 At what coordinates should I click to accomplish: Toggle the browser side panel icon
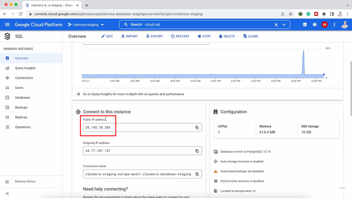[x=332, y=14]
